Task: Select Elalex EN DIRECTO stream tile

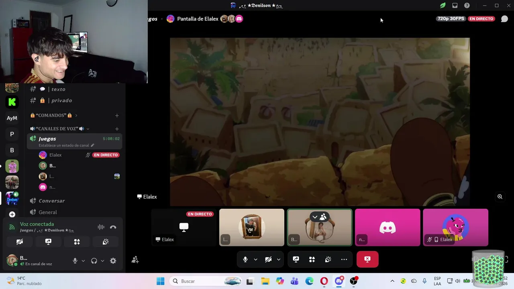Action: click(184, 227)
